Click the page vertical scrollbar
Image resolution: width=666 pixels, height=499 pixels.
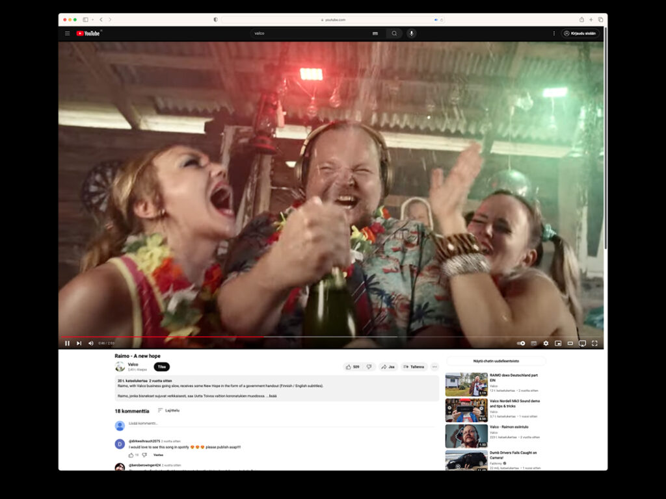(606, 138)
